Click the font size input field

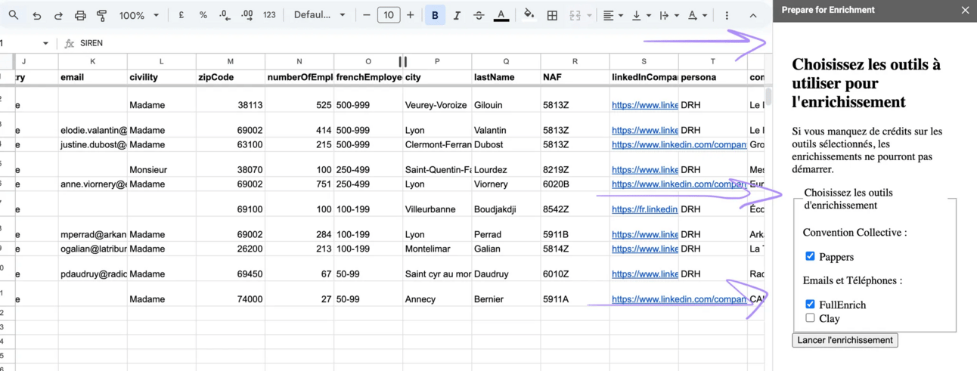[x=388, y=15]
